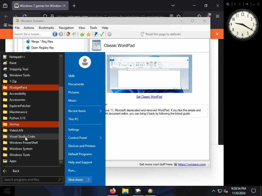Open the winaero.com link in status bar

(x=192, y=164)
